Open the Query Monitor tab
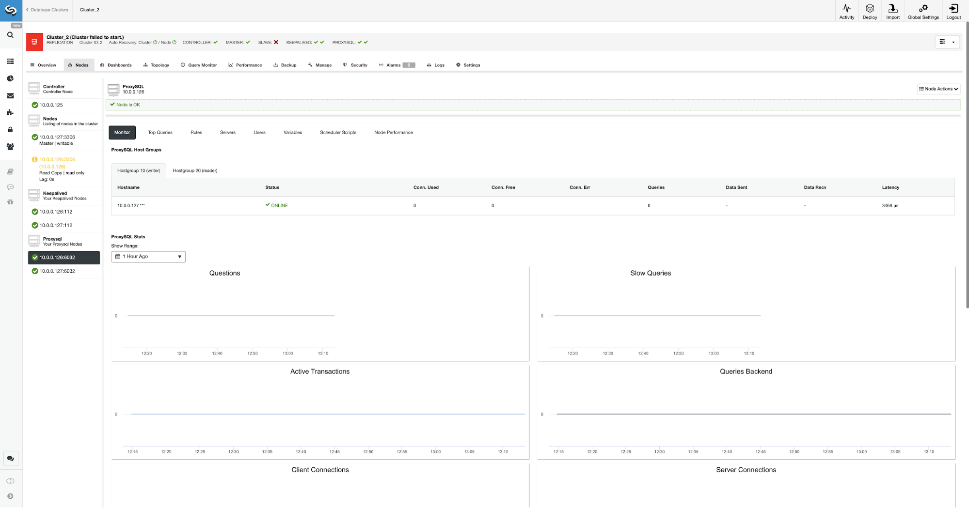The image size is (969, 508). coord(199,65)
